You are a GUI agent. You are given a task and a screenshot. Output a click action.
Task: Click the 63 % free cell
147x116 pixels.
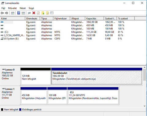121,35
